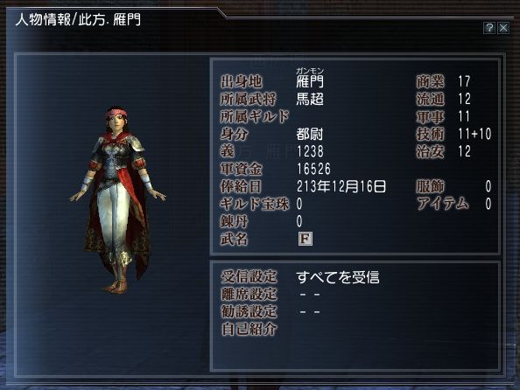Click the 俸給日 date 213年12月16日
520x390 pixels.
[341, 186]
